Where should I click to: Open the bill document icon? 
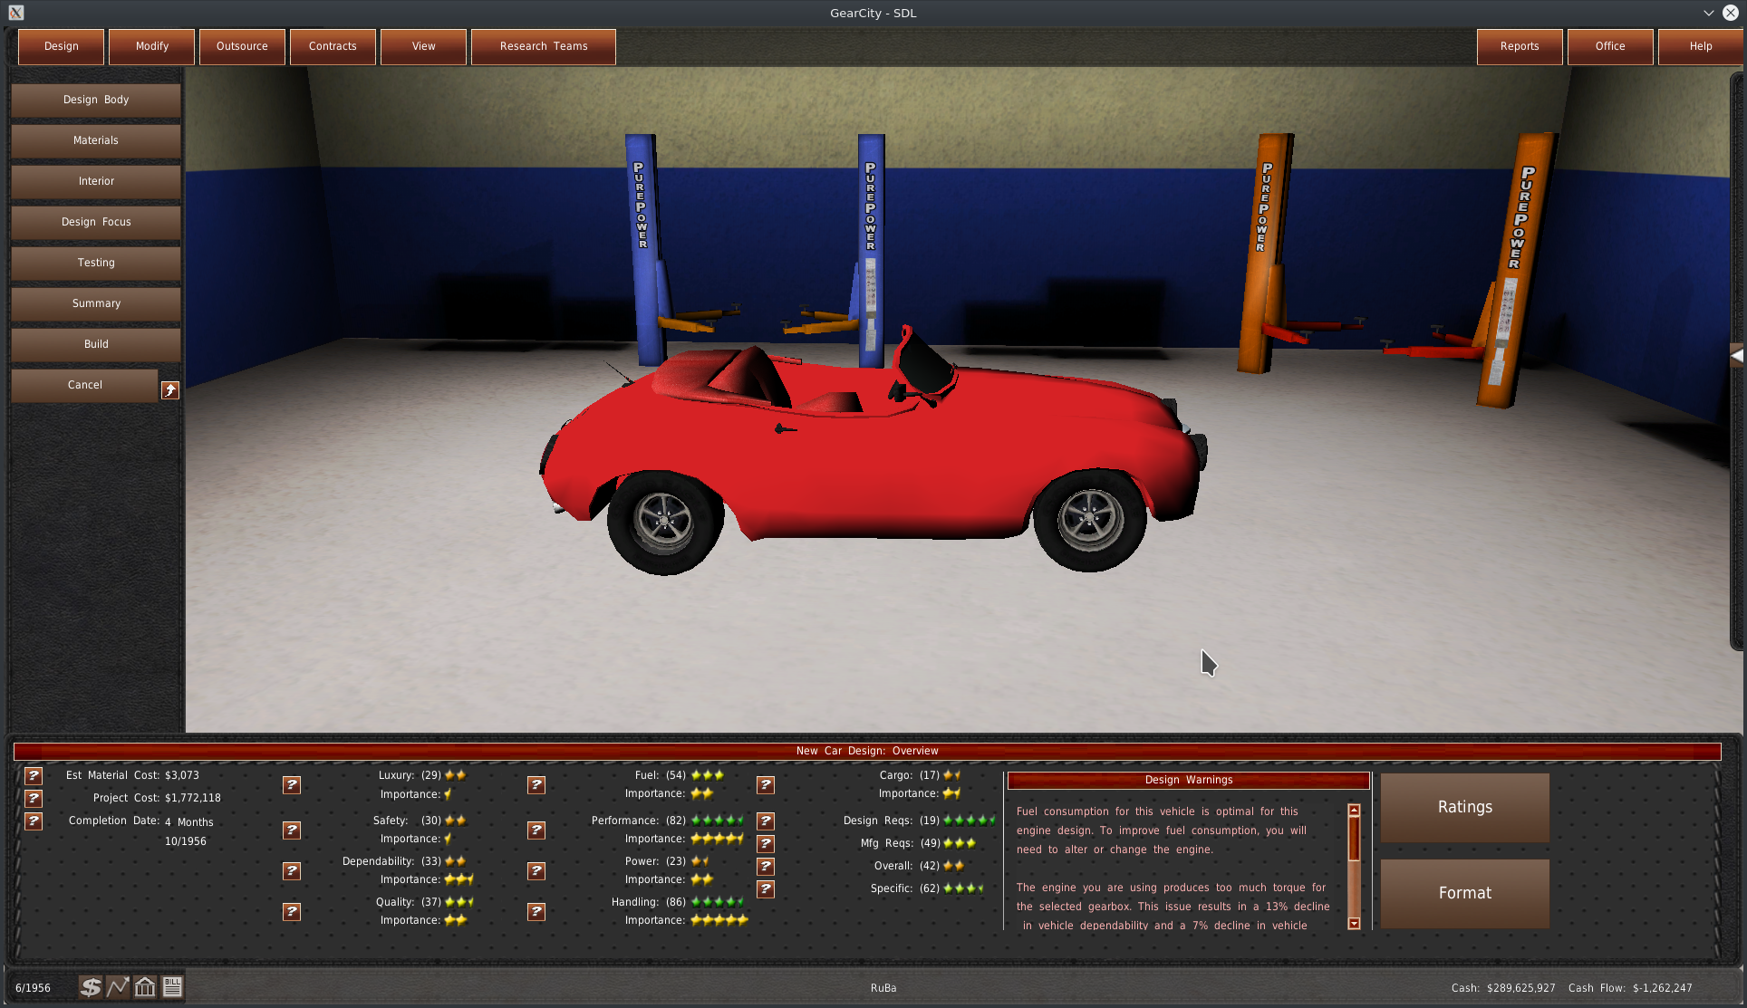pyautogui.click(x=172, y=987)
